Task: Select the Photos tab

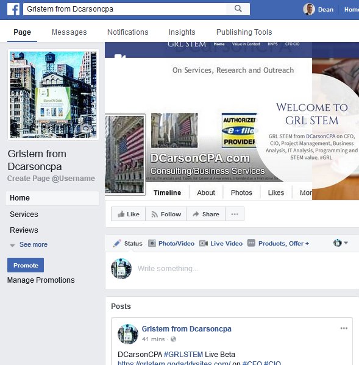Action: [241, 193]
